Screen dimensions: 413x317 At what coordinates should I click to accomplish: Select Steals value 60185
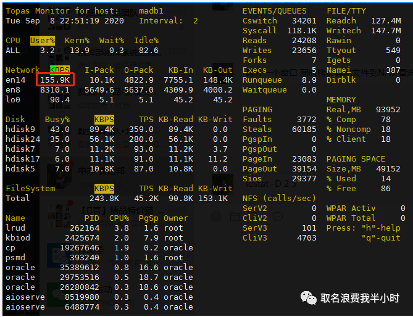point(304,129)
